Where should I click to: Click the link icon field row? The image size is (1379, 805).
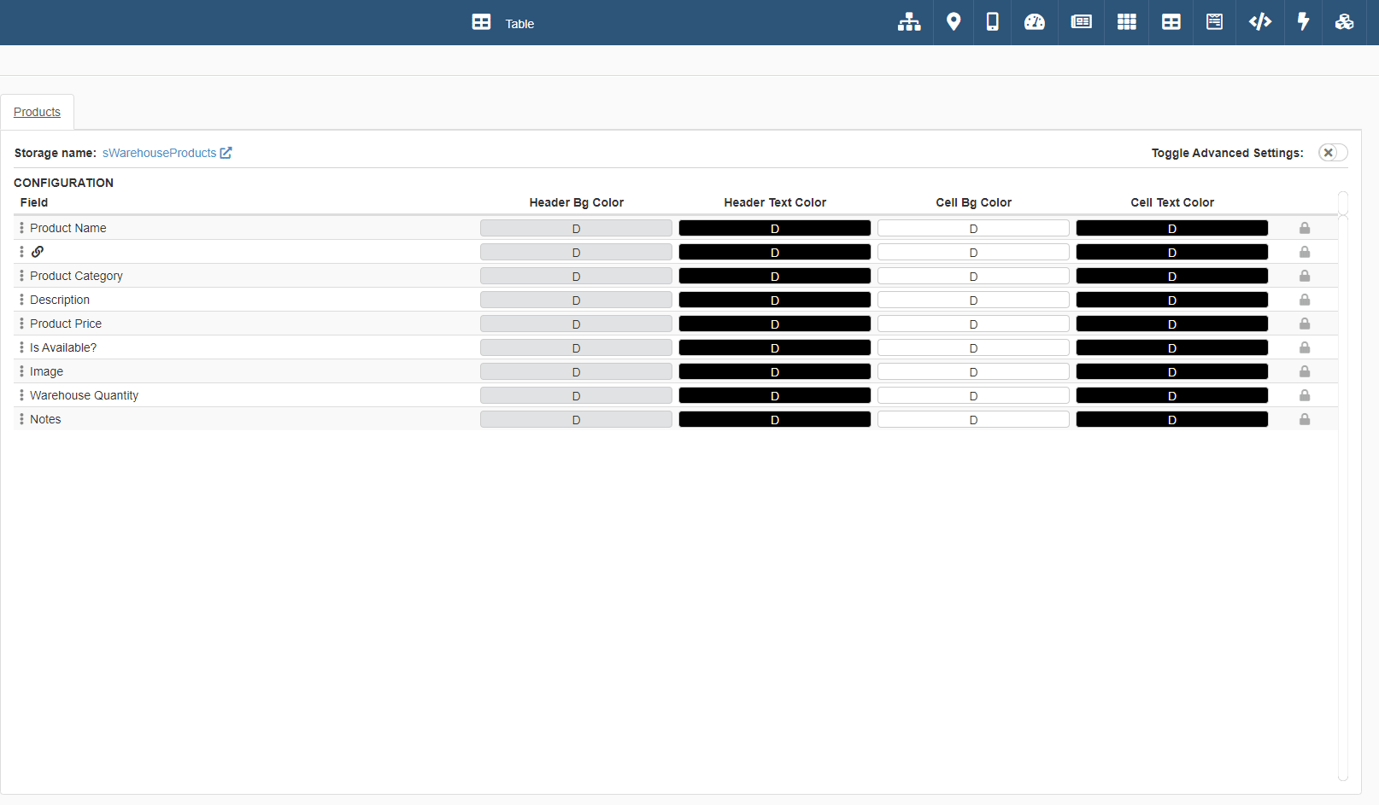tap(38, 252)
